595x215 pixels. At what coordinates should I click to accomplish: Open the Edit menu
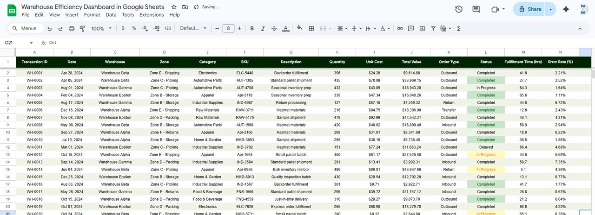pos(39,15)
